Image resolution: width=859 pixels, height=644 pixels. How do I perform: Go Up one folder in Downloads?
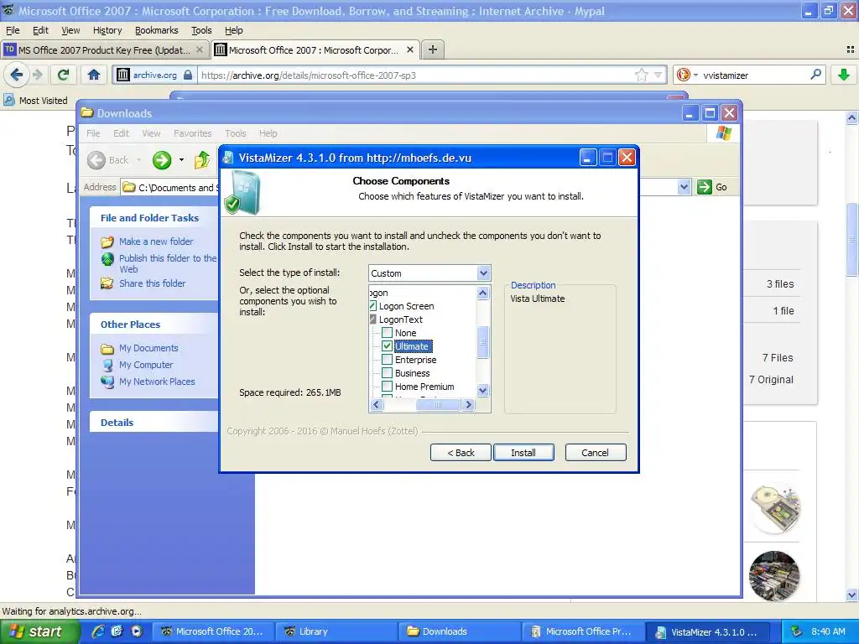click(x=202, y=160)
